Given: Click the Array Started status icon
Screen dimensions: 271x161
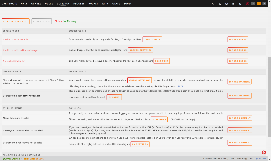Looking at the screenshot, I should pyautogui.click(x=4, y=159).
